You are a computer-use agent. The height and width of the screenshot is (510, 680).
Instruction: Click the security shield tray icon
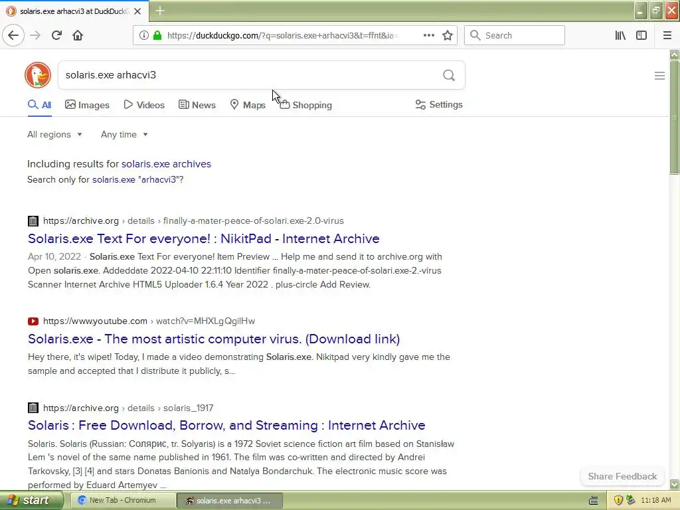click(618, 501)
